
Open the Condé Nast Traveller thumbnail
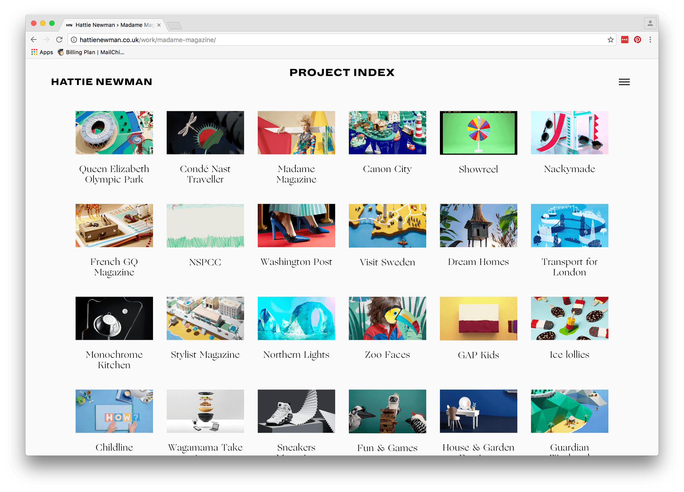pos(205,132)
